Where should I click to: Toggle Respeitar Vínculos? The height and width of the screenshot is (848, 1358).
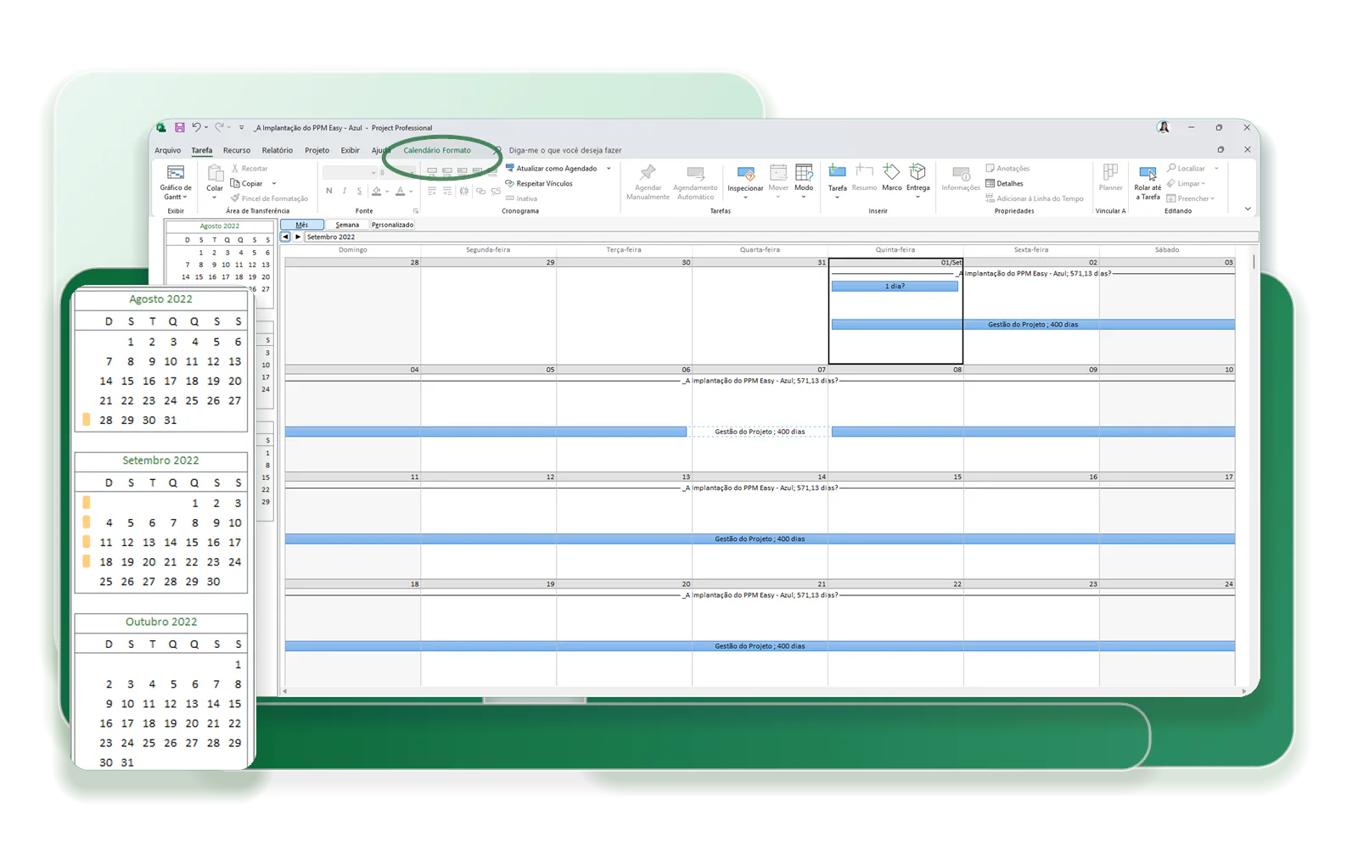539,183
